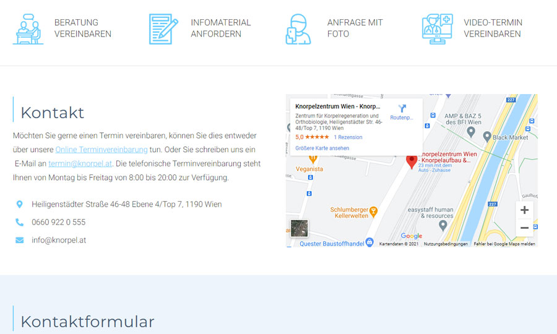Image resolution: width=557 pixels, height=334 pixels.
Task: Click the Routenplaner directions icon on map
Action: point(402,109)
